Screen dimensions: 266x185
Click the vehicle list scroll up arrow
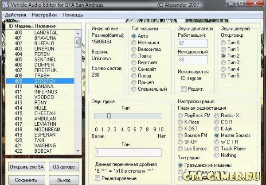78,33
